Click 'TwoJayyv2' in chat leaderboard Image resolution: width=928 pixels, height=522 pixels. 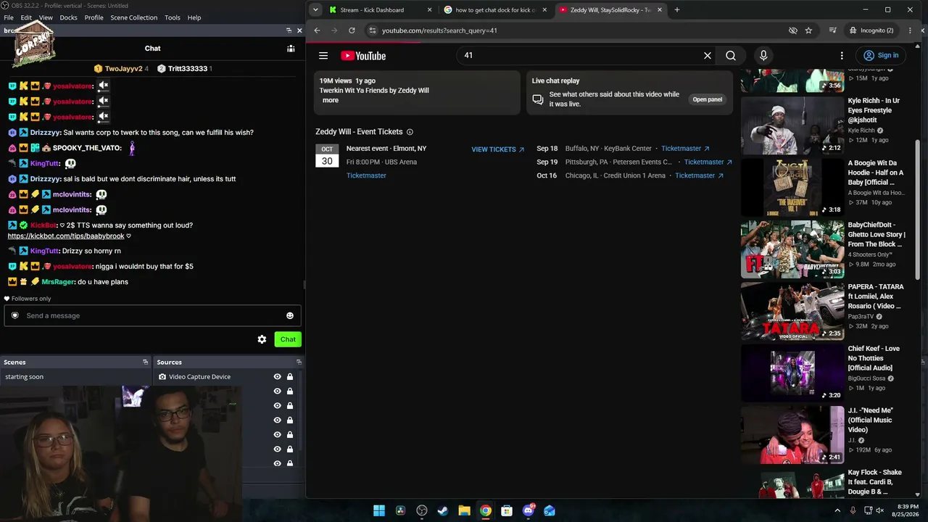(123, 69)
